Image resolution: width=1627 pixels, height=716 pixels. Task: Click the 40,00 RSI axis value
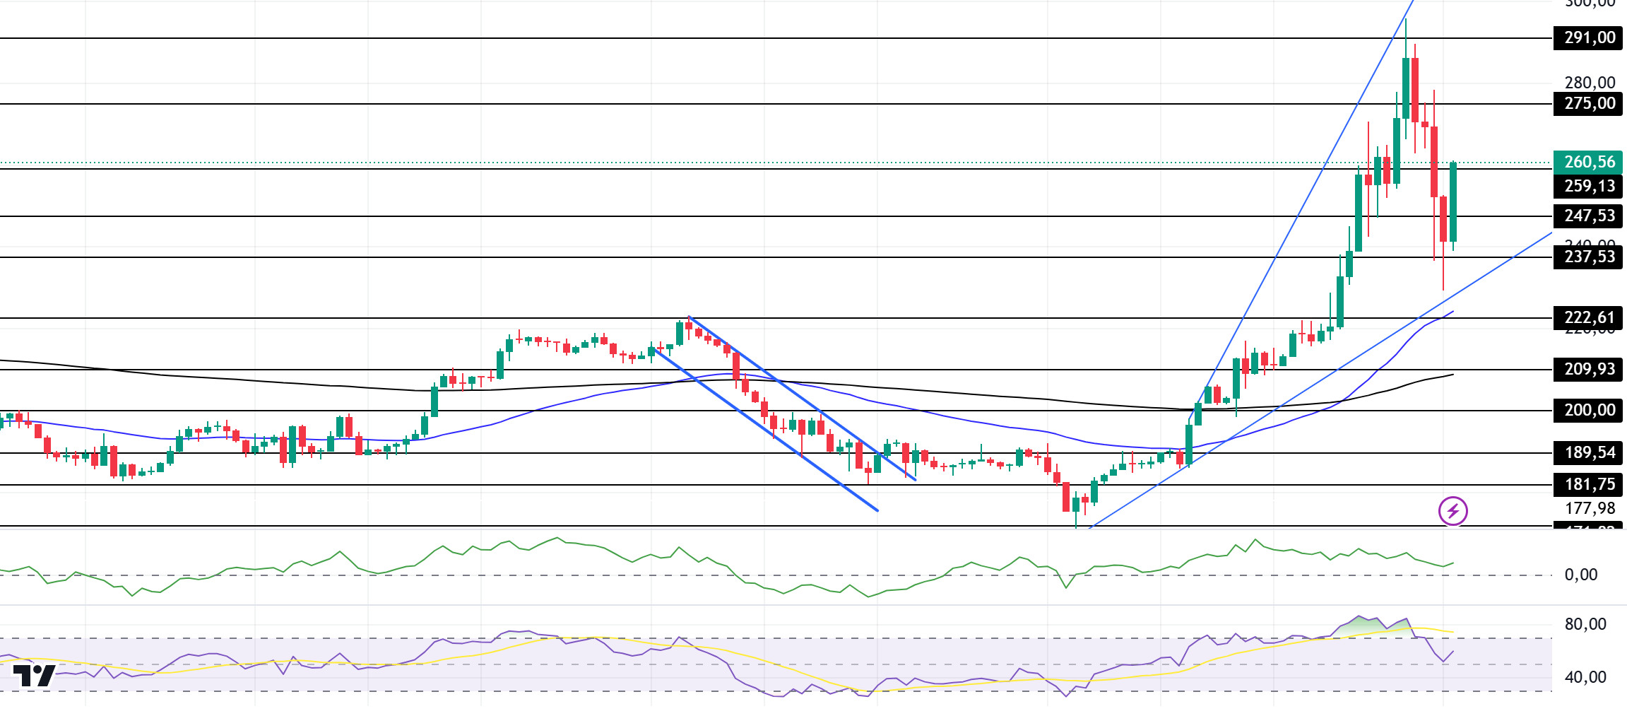tap(1585, 677)
